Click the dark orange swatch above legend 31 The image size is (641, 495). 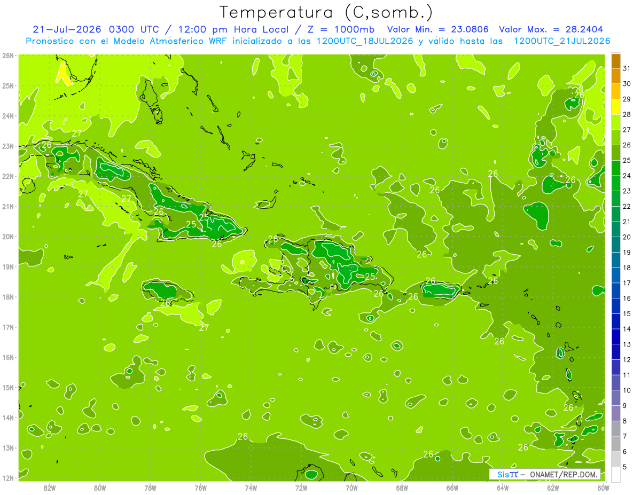pos(616,61)
